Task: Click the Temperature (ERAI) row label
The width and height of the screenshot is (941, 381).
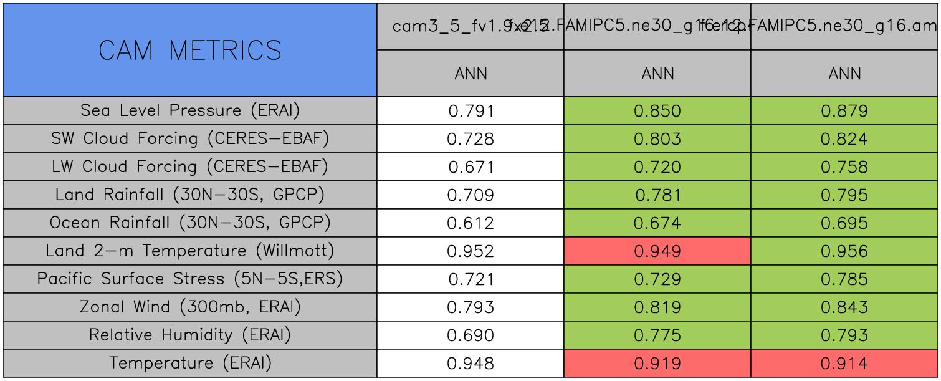Action: tap(190, 364)
